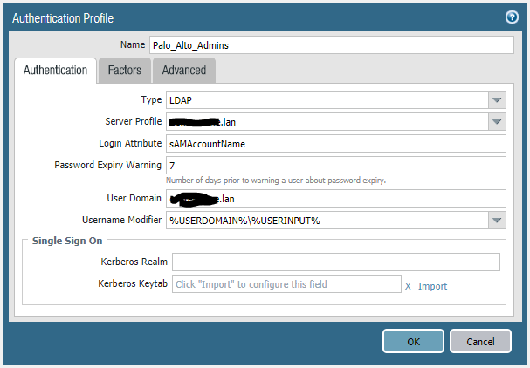Expand the Username Modifier dropdown arrow
This screenshot has height=368, width=530.
coord(497,220)
